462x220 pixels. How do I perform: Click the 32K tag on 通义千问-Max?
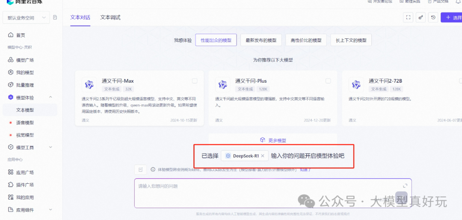pyautogui.click(x=128, y=89)
